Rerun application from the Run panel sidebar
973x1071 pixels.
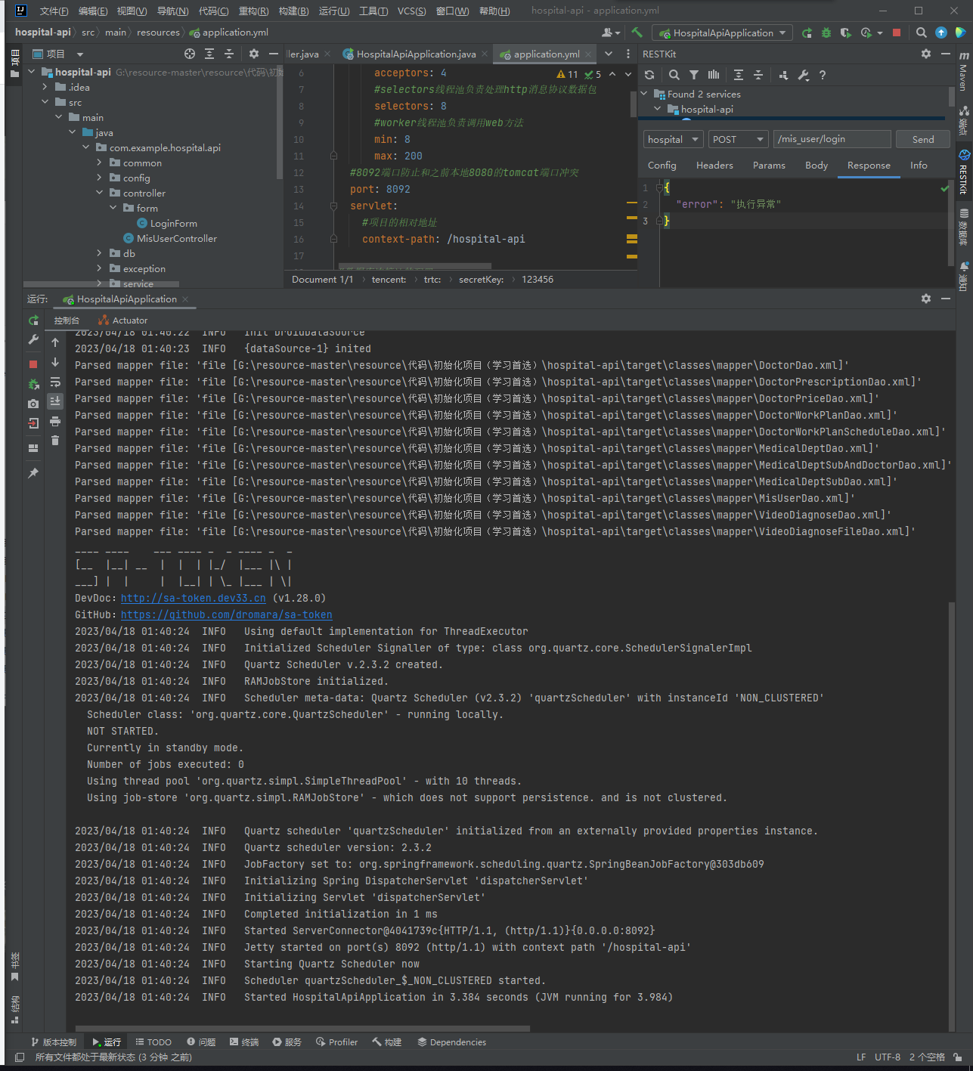(33, 320)
